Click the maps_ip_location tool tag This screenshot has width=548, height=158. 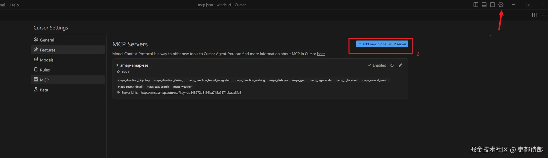[346, 80]
